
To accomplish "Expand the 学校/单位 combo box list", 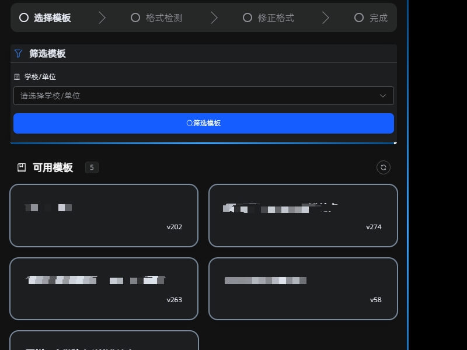I will click(x=203, y=95).
